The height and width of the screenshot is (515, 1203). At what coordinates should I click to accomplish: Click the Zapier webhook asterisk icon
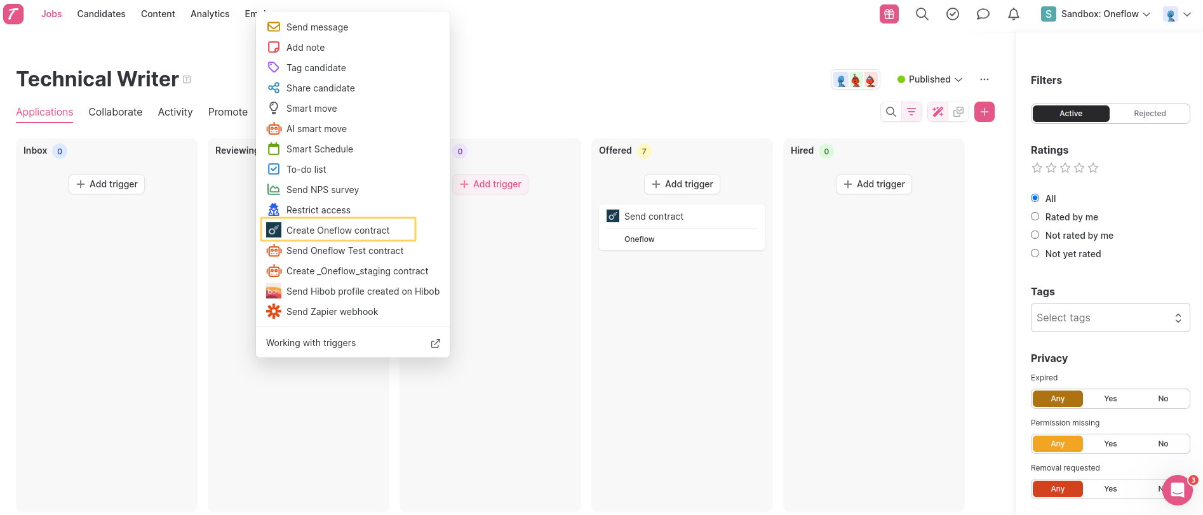274,311
